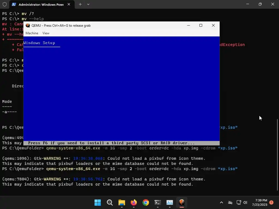Open the notification badge icon
279x209 pixels.
tap(271, 202)
